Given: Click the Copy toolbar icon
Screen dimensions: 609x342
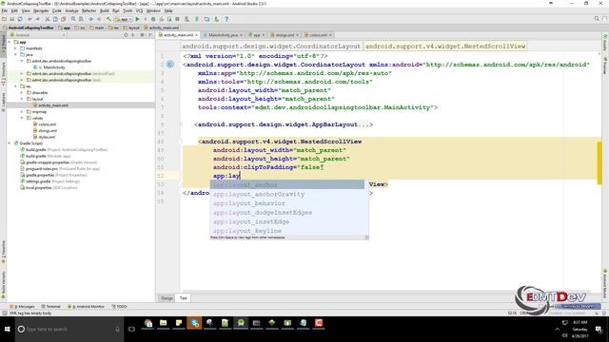Looking at the screenshot, I should point(55,19).
